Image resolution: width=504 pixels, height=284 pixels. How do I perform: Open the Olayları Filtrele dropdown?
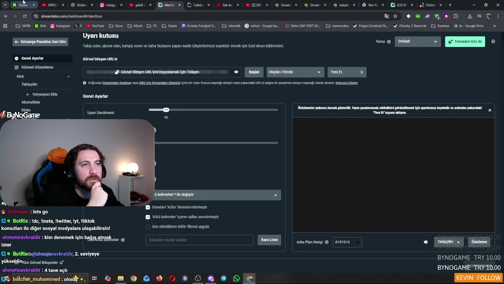pos(295,72)
